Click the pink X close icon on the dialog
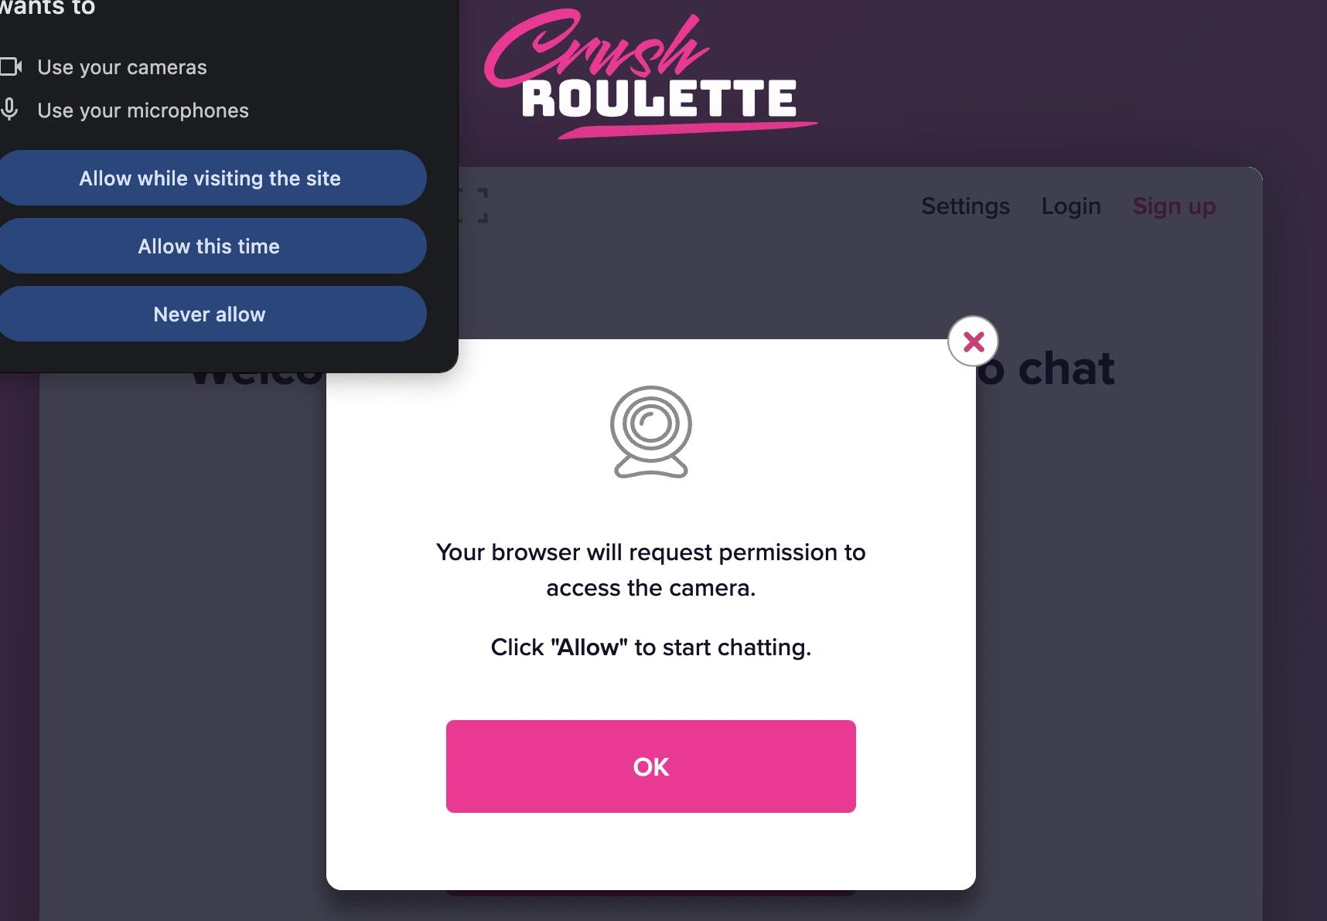 (972, 341)
